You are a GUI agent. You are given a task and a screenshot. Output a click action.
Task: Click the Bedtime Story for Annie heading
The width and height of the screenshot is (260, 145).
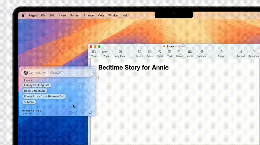pyautogui.click(x=134, y=67)
